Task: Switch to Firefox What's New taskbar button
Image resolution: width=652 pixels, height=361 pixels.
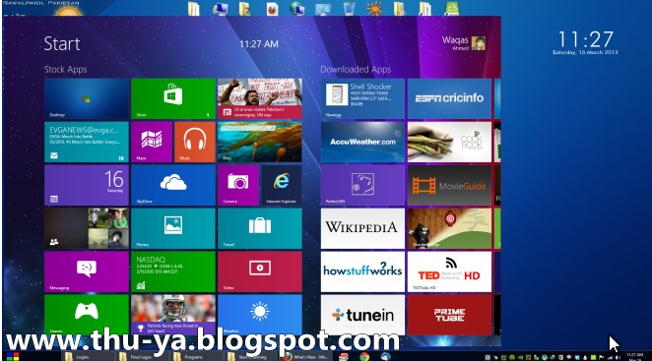Action: pyautogui.click(x=305, y=357)
